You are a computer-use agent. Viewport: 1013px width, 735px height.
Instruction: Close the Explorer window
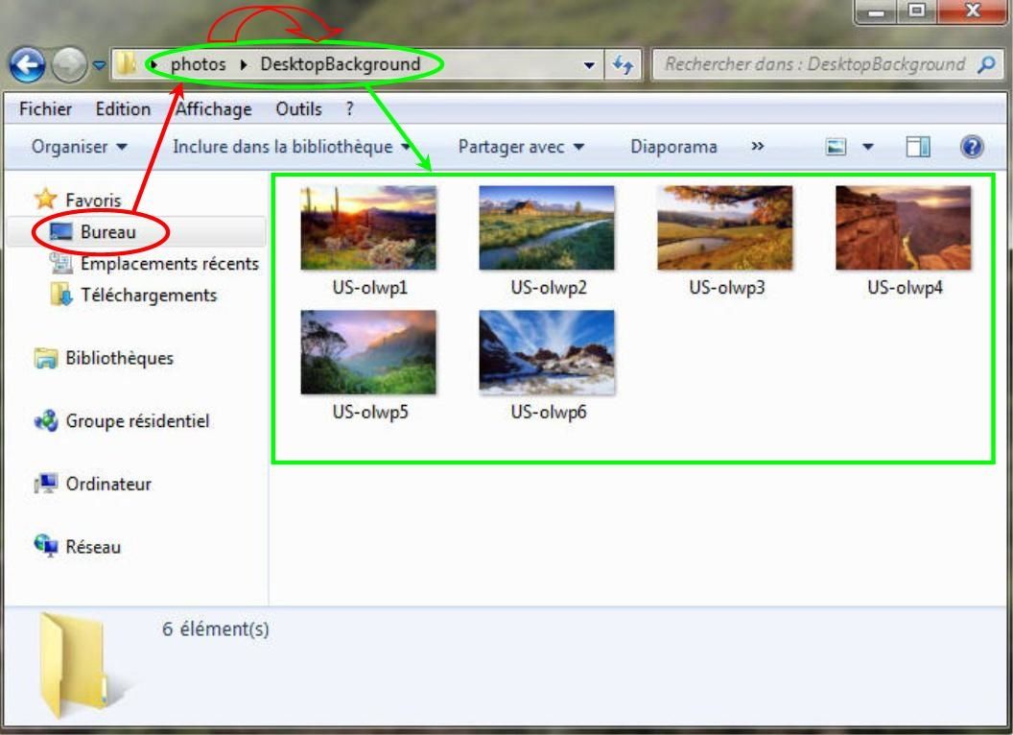[972, 11]
